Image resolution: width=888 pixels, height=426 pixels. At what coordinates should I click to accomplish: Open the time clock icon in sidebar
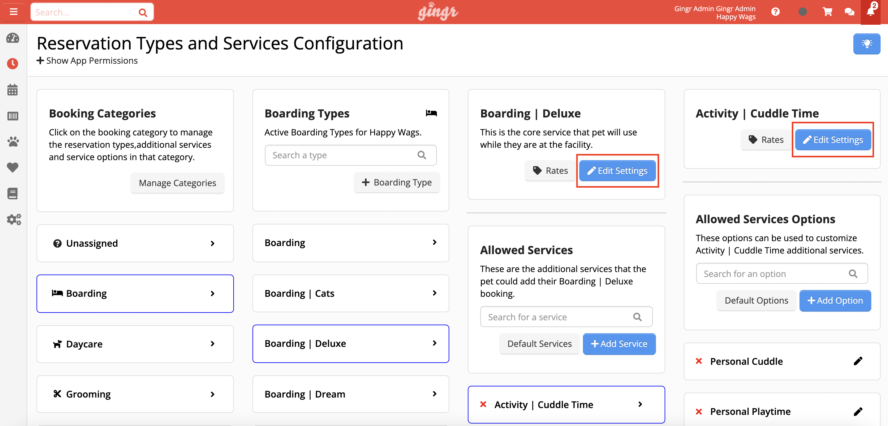[x=13, y=63]
